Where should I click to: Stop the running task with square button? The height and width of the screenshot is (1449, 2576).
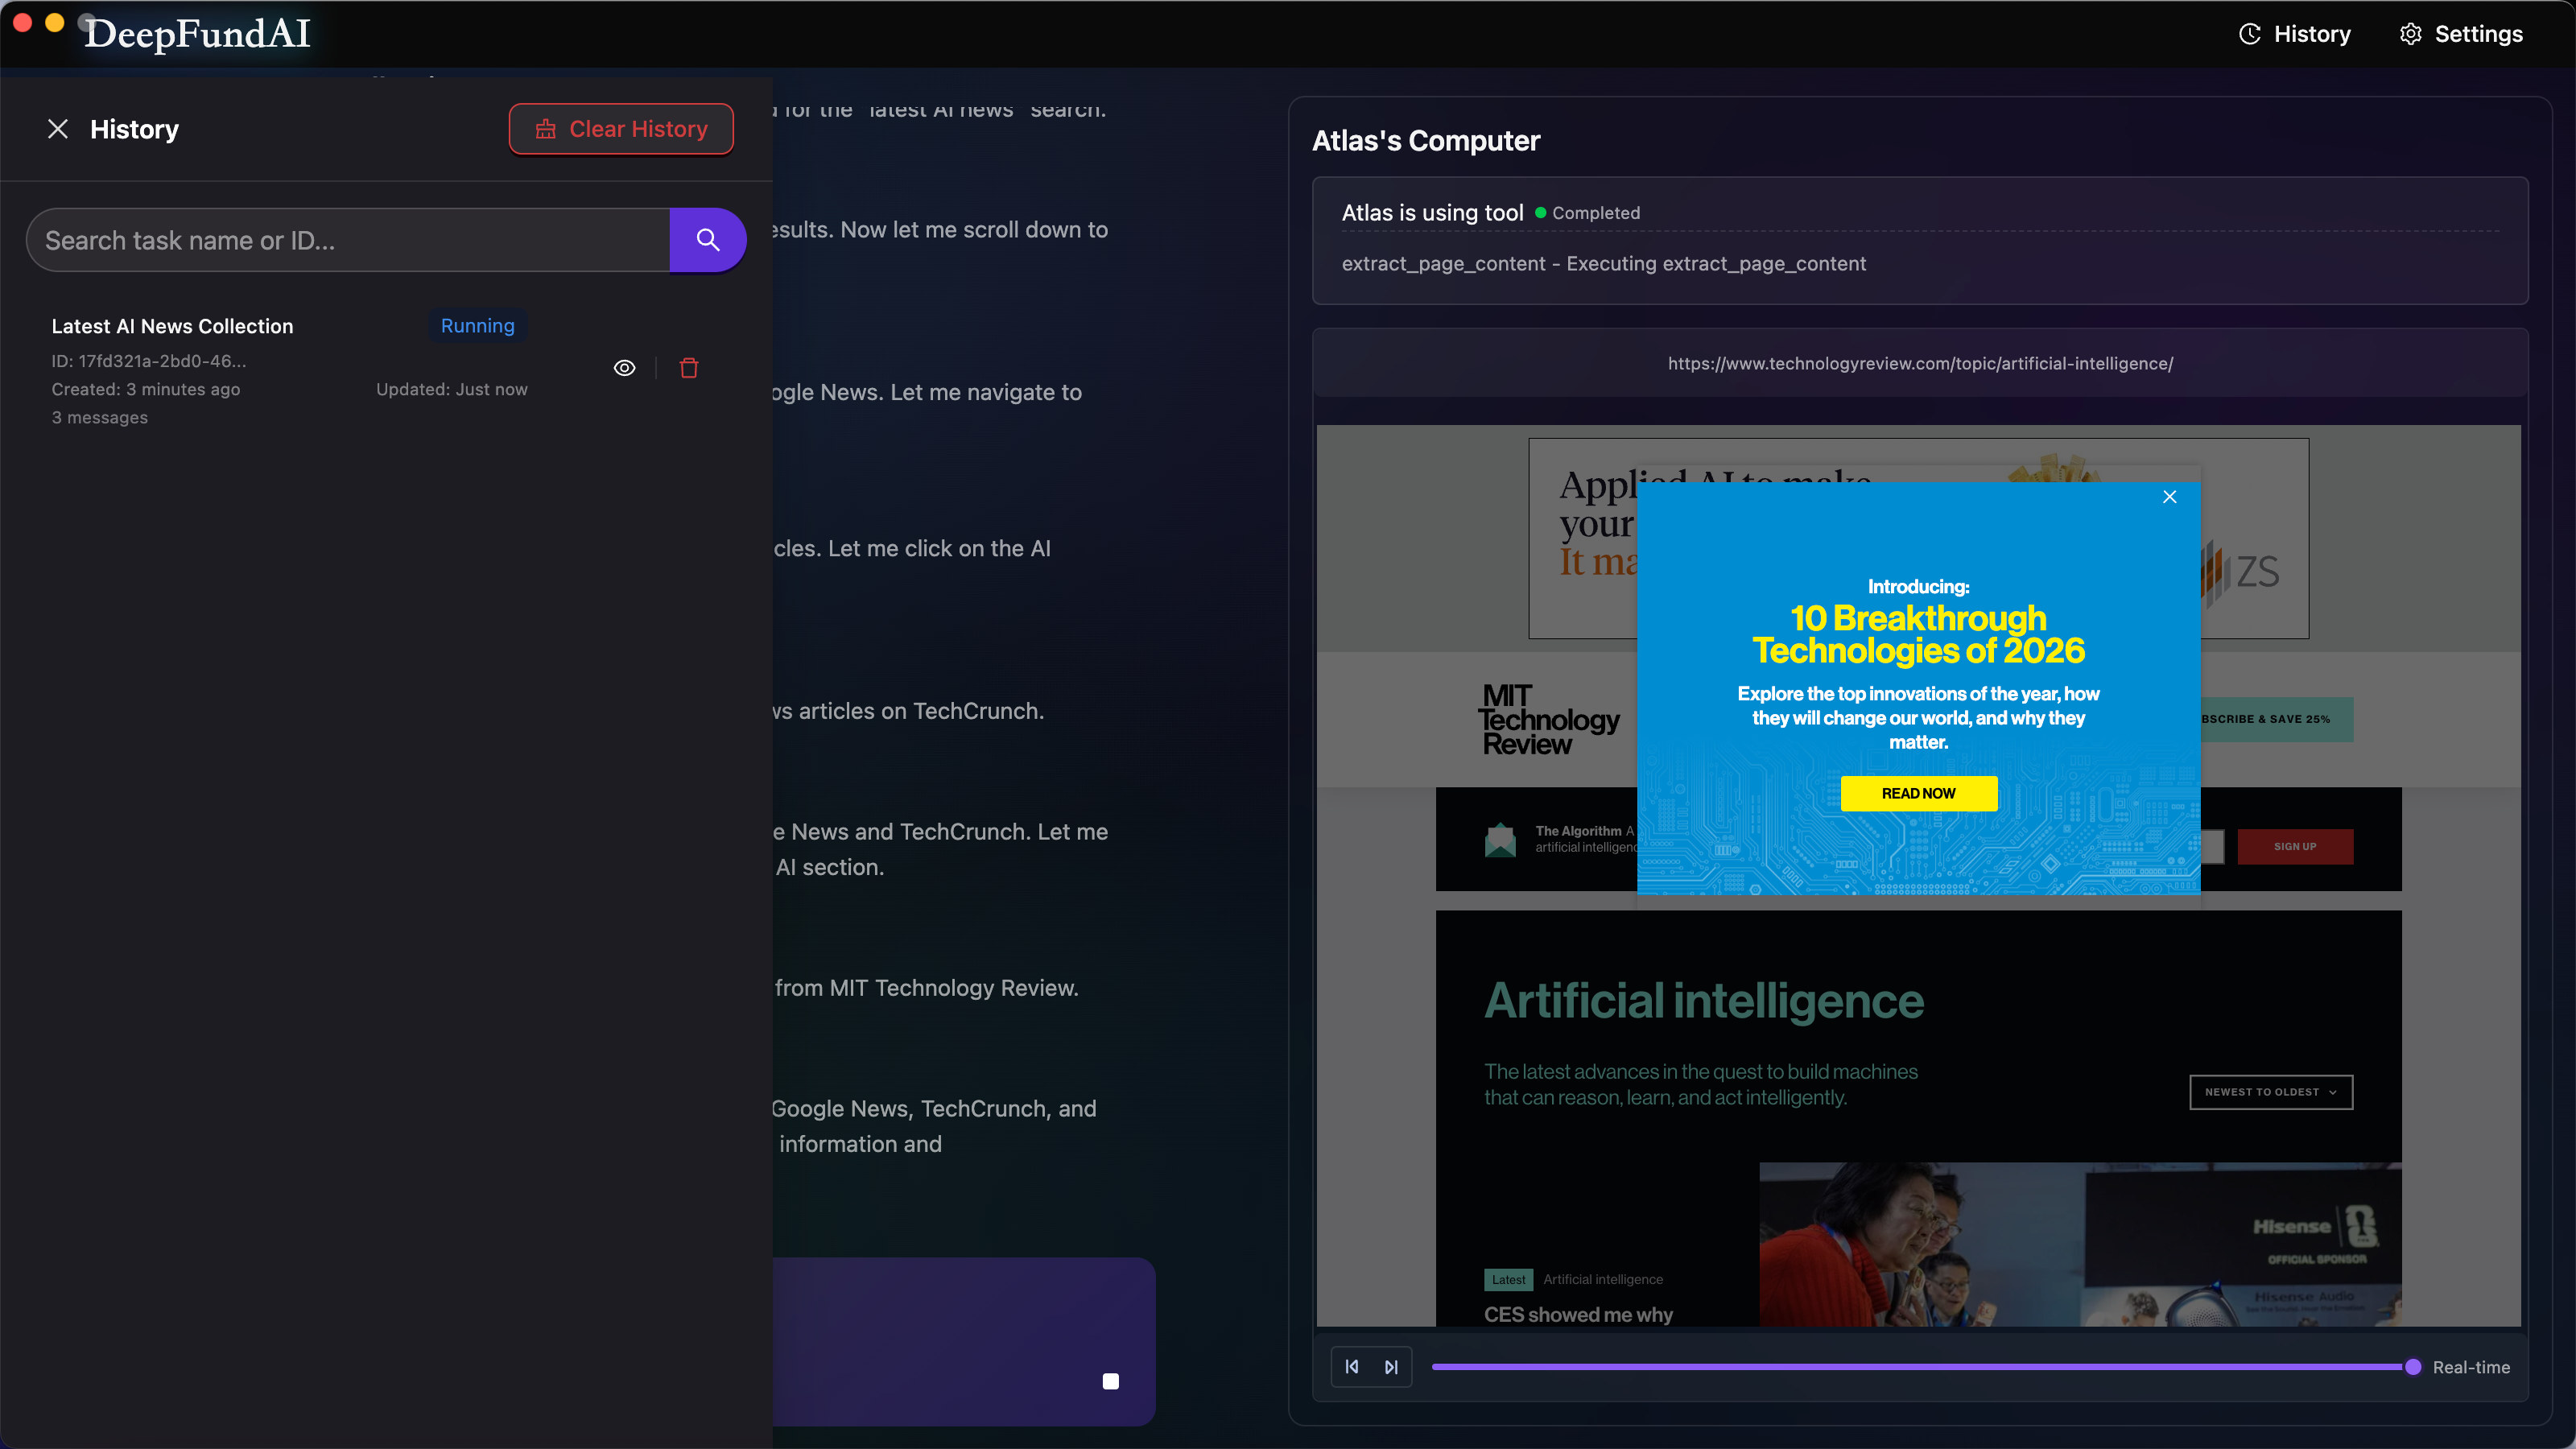(1110, 1381)
